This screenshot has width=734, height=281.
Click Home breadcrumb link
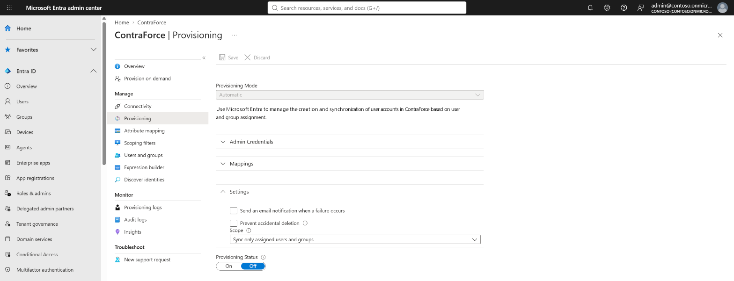(x=122, y=22)
